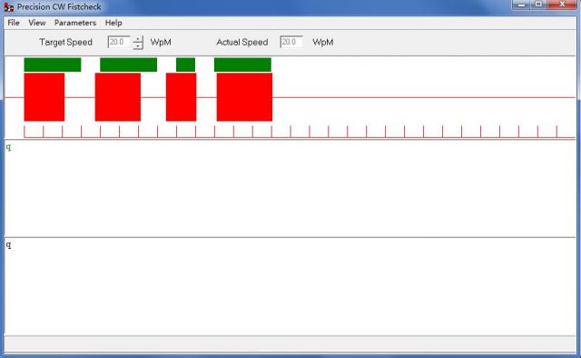Click the last red keyed dash block
This screenshot has height=358, width=581.
pos(244,97)
